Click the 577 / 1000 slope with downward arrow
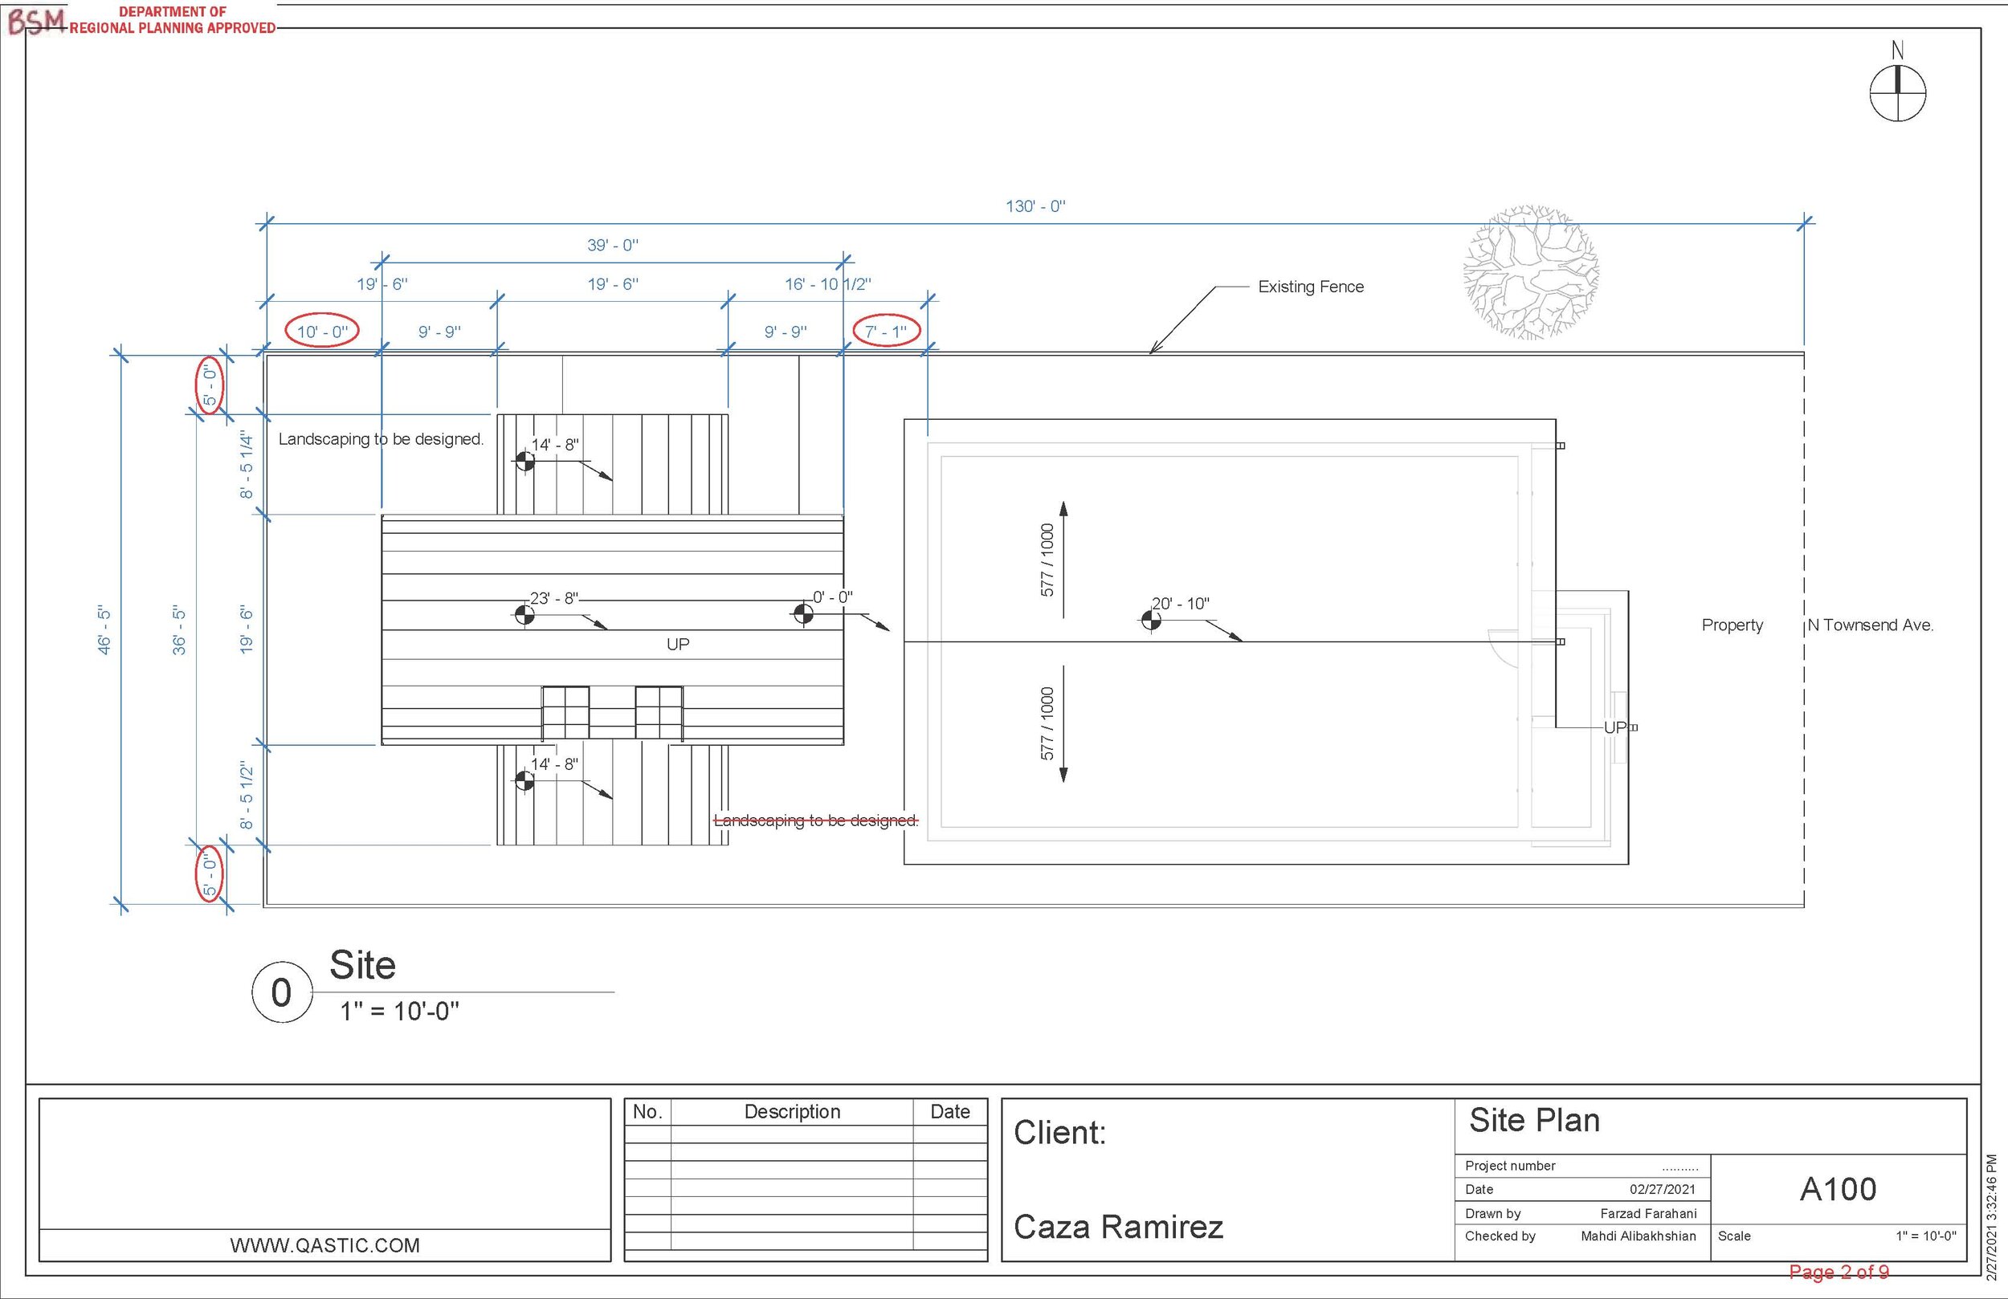 point(1047,723)
